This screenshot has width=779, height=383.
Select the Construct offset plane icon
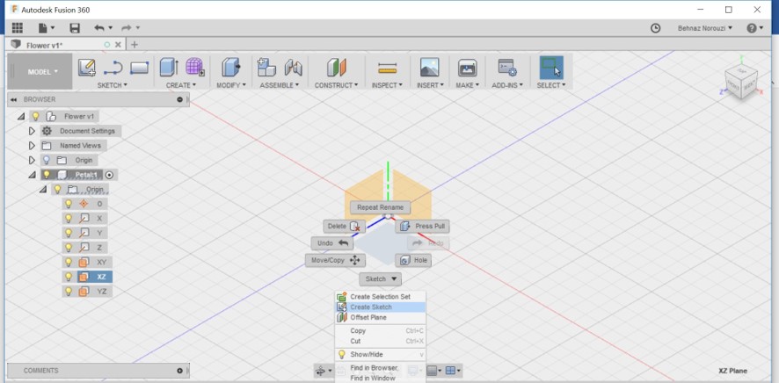(x=337, y=68)
